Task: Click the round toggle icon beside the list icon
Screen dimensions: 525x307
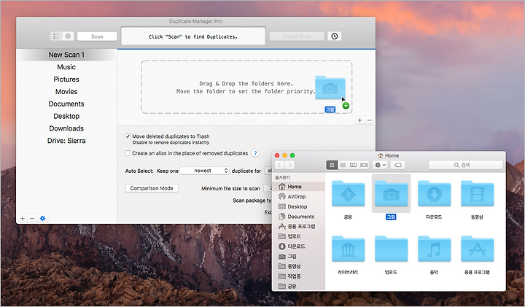Action: click(68, 36)
